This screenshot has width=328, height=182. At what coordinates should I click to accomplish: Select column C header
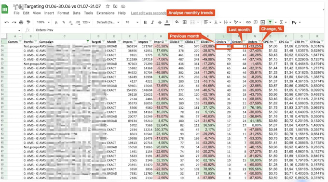point(65,36)
